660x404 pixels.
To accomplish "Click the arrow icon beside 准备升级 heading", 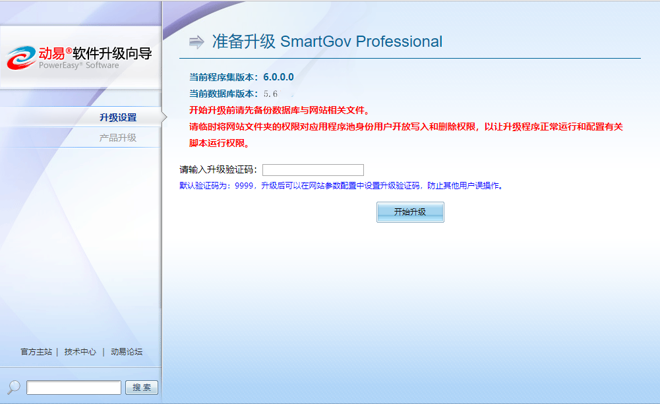I will 196,42.
